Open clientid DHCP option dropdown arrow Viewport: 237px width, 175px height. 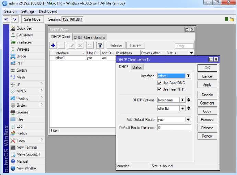183,108
